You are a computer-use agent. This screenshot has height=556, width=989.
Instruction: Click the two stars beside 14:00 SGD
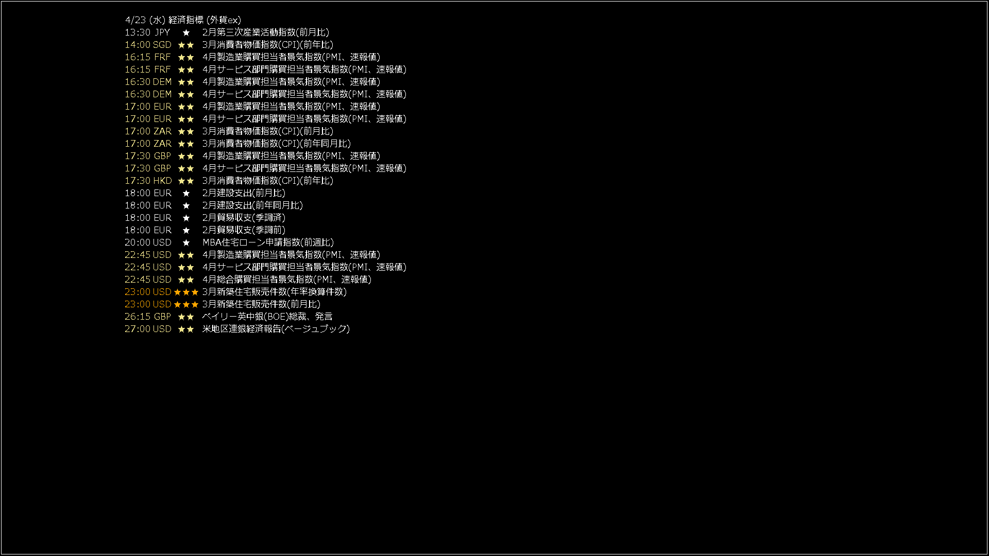point(186,45)
